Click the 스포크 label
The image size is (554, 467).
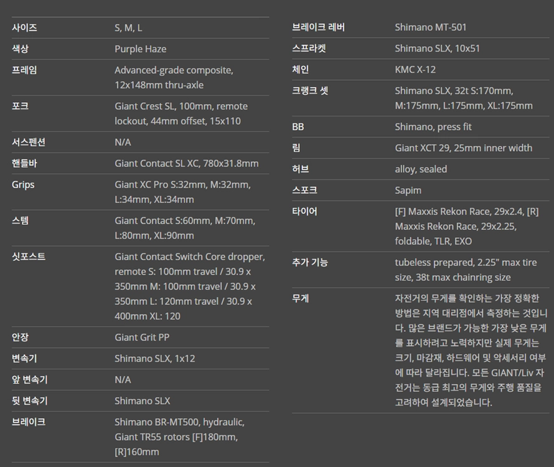point(304,191)
